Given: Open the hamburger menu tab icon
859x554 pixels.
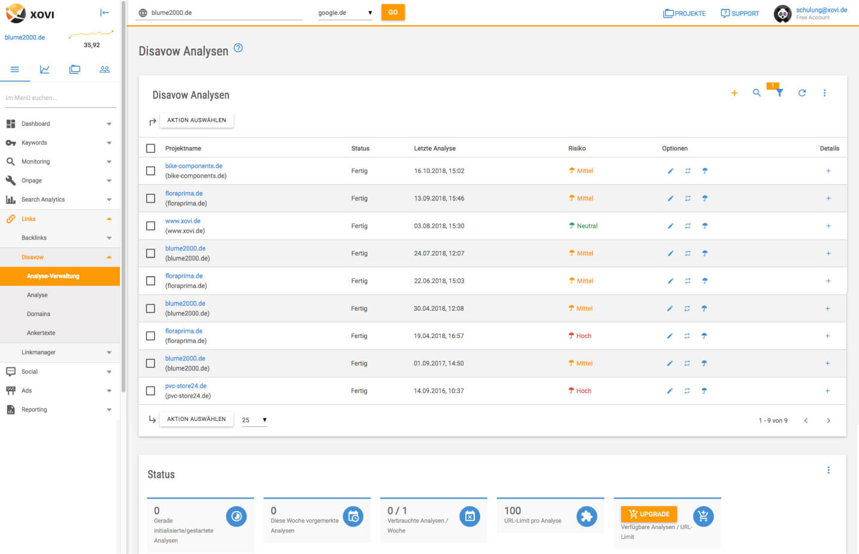Looking at the screenshot, I should pos(15,69).
